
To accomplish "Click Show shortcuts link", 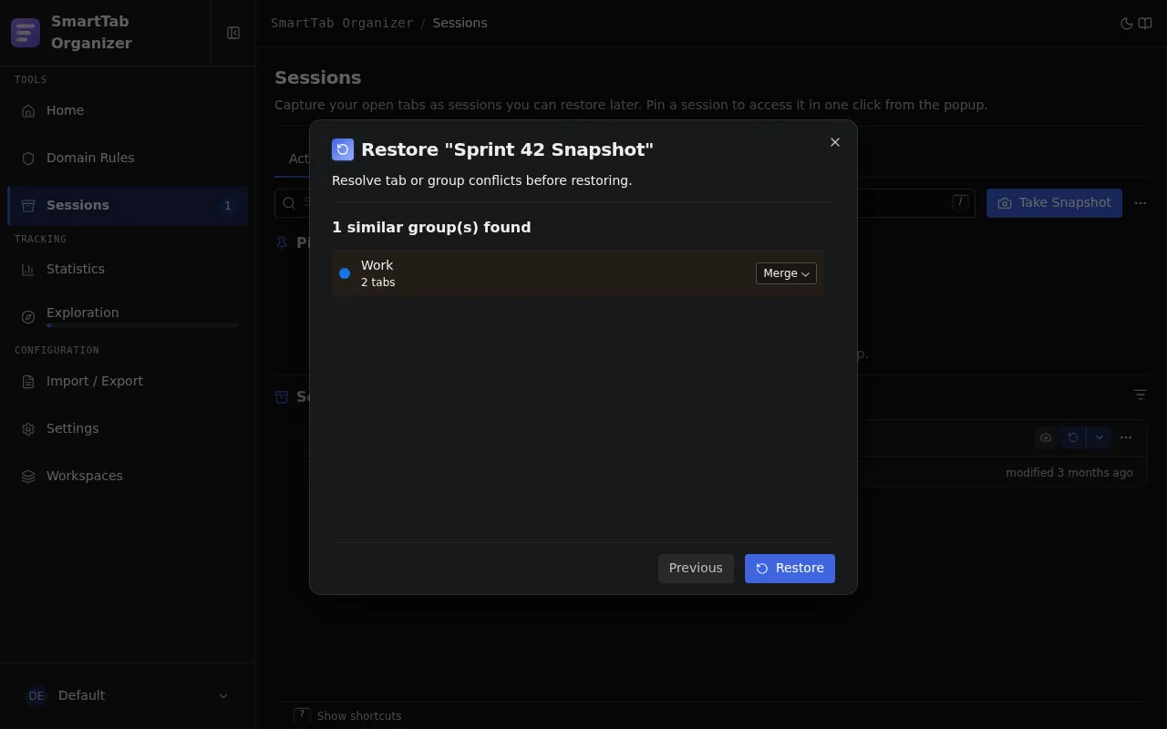I will click(359, 716).
